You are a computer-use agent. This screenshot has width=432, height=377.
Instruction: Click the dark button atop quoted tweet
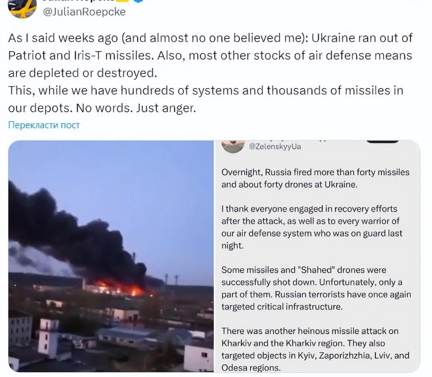(x=383, y=141)
